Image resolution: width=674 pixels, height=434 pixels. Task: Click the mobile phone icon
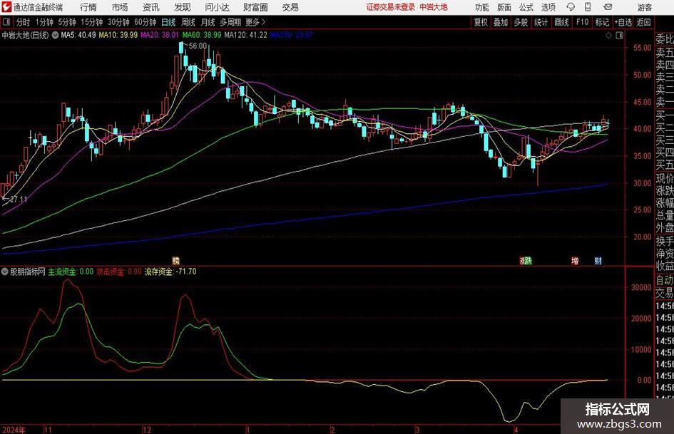coord(588,7)
